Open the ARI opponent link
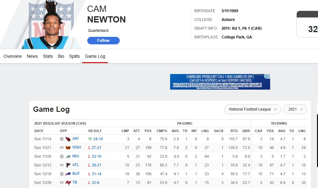The width and height of the screenshot is (318, 188). pyautogui.click(x=75, y=139)
